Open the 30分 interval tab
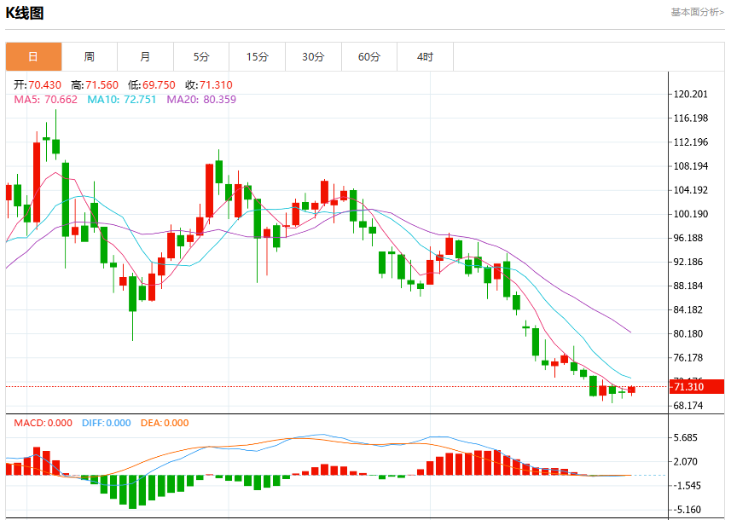This screenshot has width=731, height=520. 313,57
